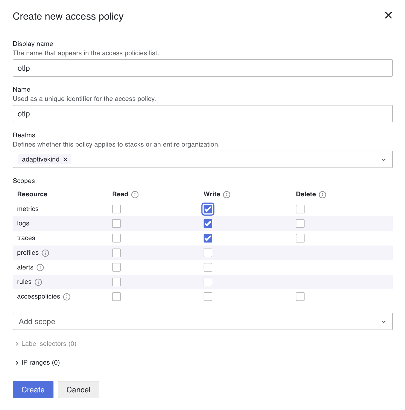Close the Create new access policy dialog
The height and width of the screenshot is (410, 405).
[x=388, y=15]
